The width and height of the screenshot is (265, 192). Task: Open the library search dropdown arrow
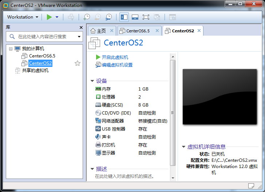pos(79,37)
